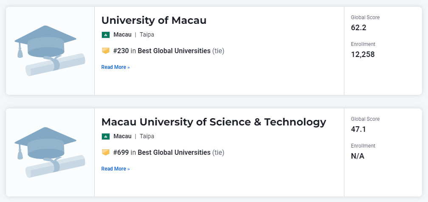
Task: Click the yellow ranking badge next to #699
Action: (106, 152)
